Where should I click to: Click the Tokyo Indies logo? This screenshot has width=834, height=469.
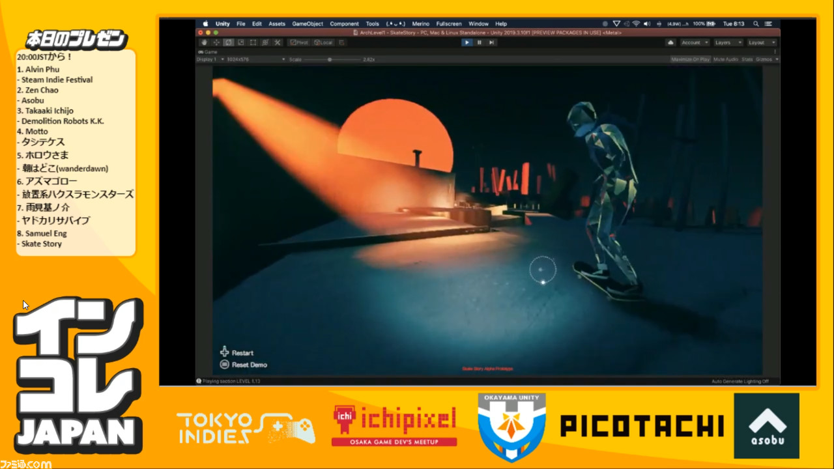[246, 428]
